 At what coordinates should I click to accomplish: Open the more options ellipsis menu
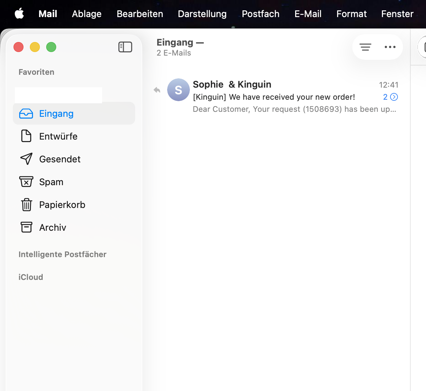tap(390, 47)
